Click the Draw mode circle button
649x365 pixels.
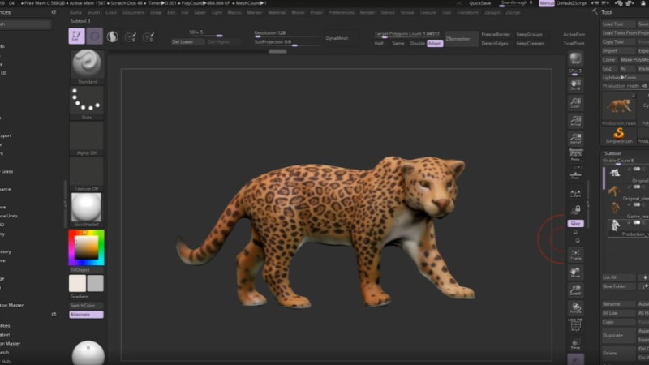point(94,36)
